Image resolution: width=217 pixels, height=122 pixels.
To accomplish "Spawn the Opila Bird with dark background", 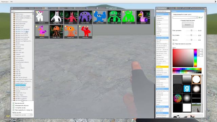I will (x=143, y=17).
